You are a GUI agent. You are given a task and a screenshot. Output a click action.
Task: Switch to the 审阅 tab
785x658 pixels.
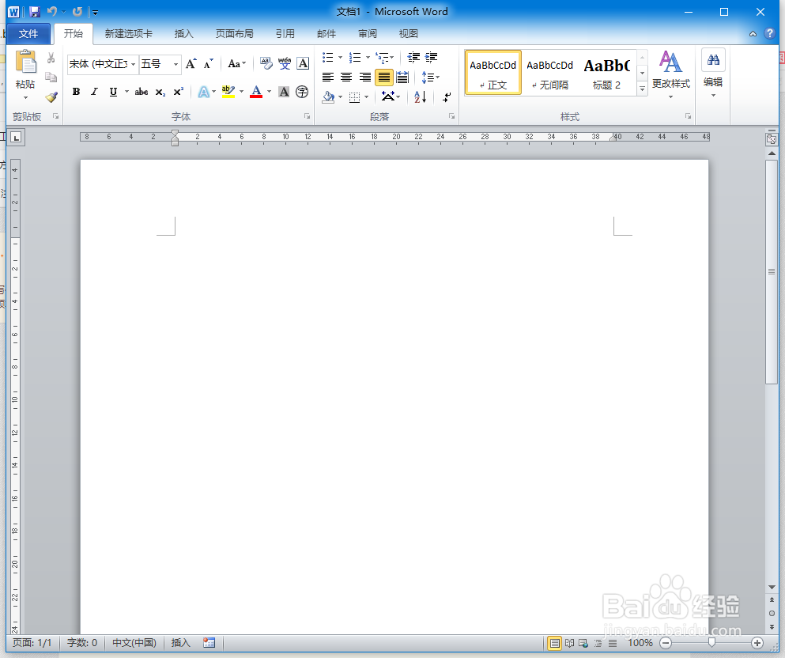point(368,33)
